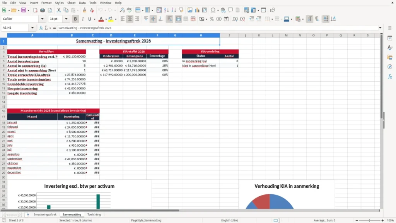Screen dimensions: 396x223
Task: Format as date icon
Action: [x=226, y=19]
